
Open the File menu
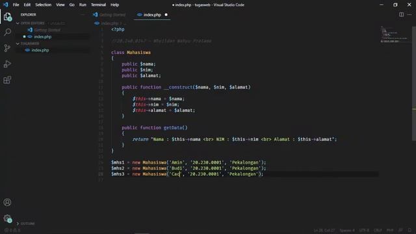pos(16,5)
